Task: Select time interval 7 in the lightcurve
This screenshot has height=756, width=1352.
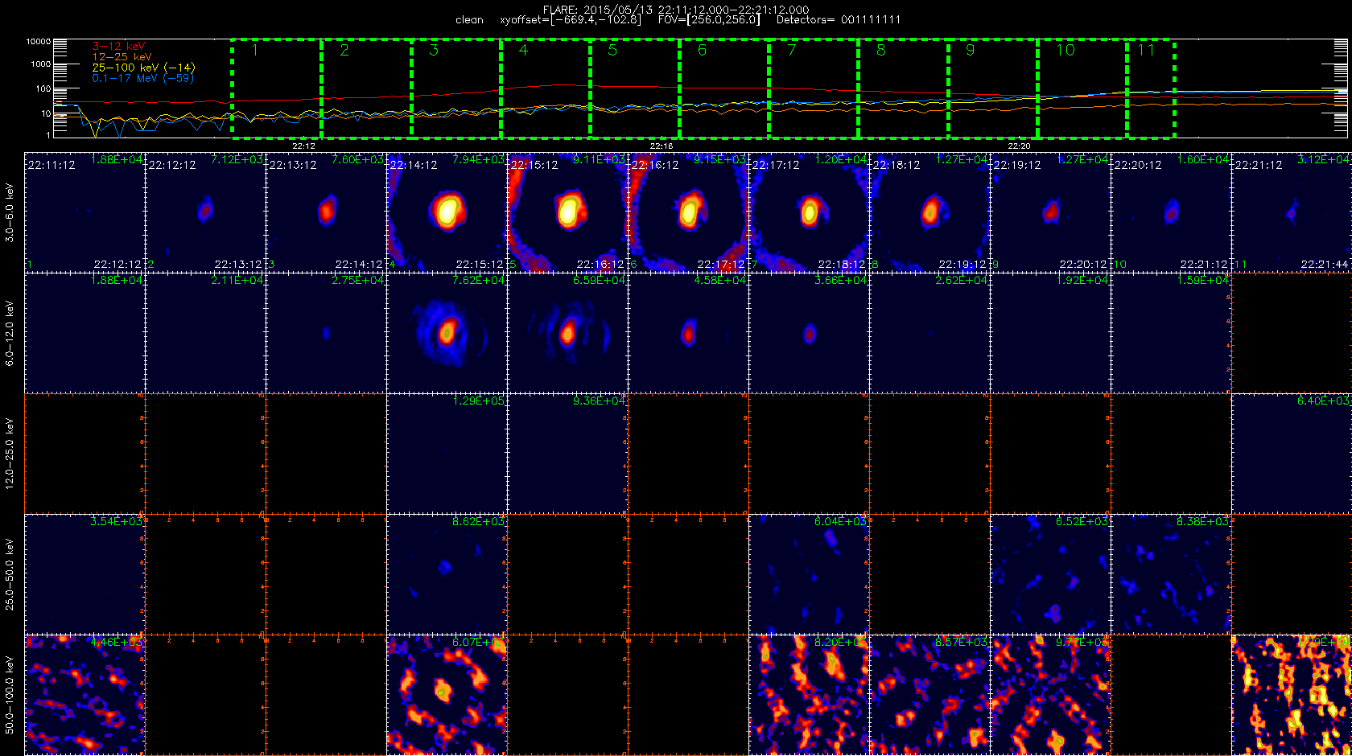Action: pyautogui.click(x=814, y=88)
